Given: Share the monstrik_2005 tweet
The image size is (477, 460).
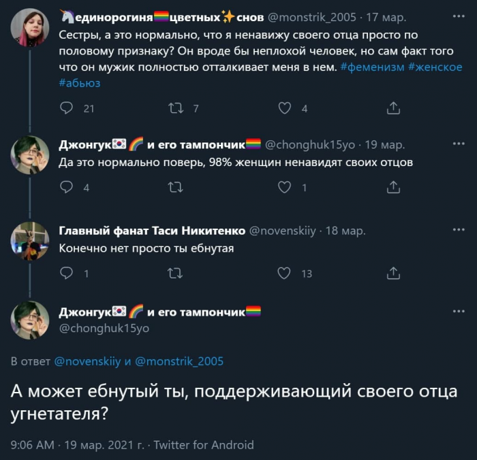Looking at the screenshot, I should (x=393, y=108).
